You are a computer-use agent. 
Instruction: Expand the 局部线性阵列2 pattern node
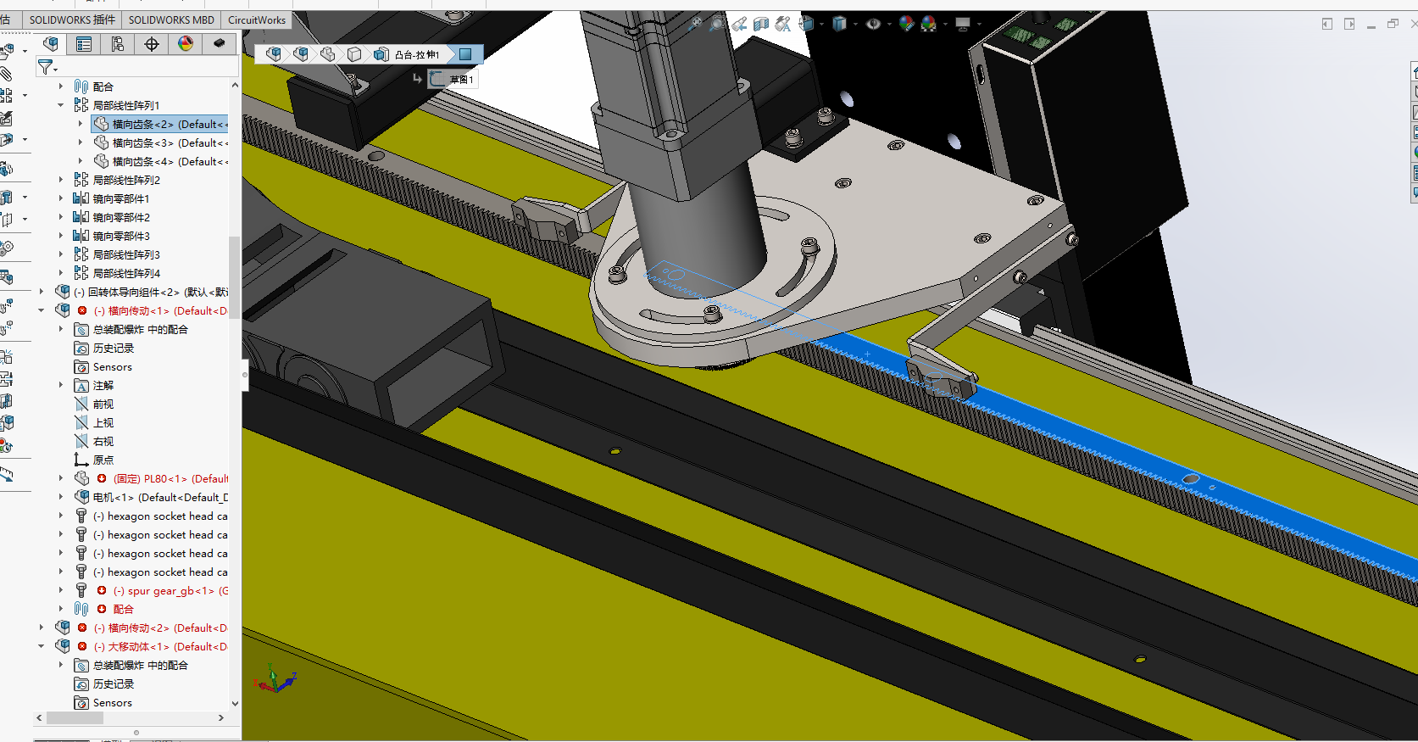(60, 180)
